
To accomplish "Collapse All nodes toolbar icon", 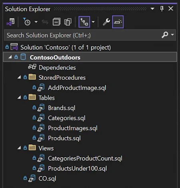I will click(x=56, y=22).
